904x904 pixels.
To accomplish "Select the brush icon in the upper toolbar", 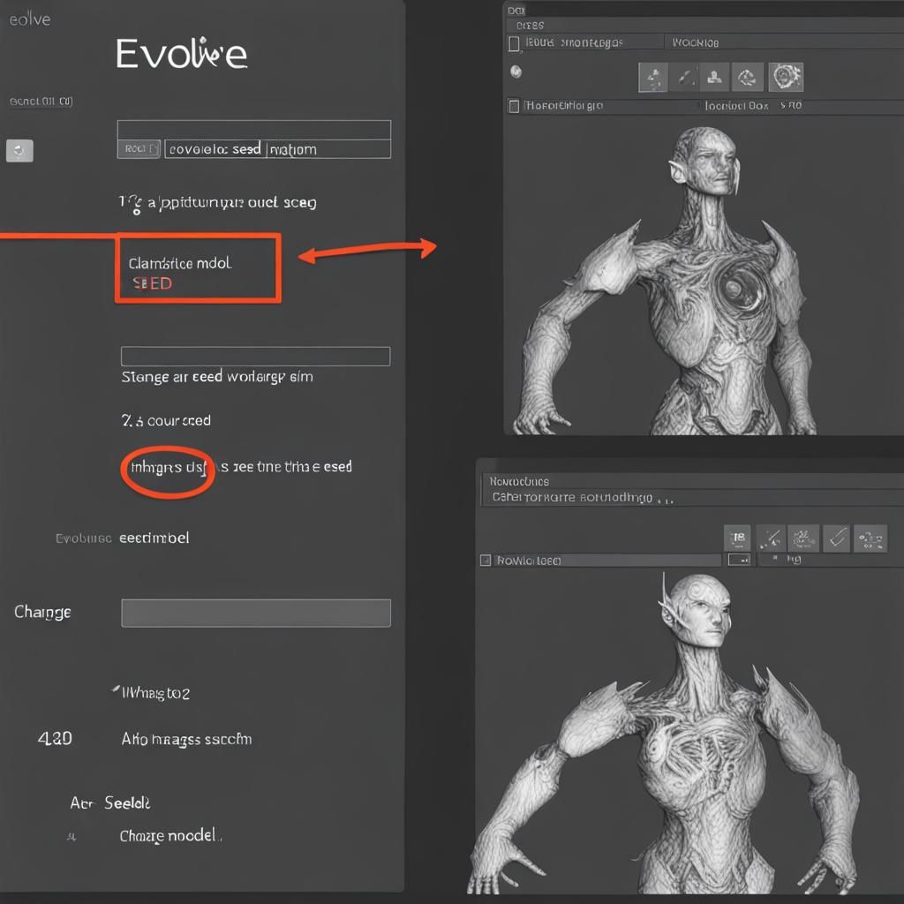I will [683, 77].
